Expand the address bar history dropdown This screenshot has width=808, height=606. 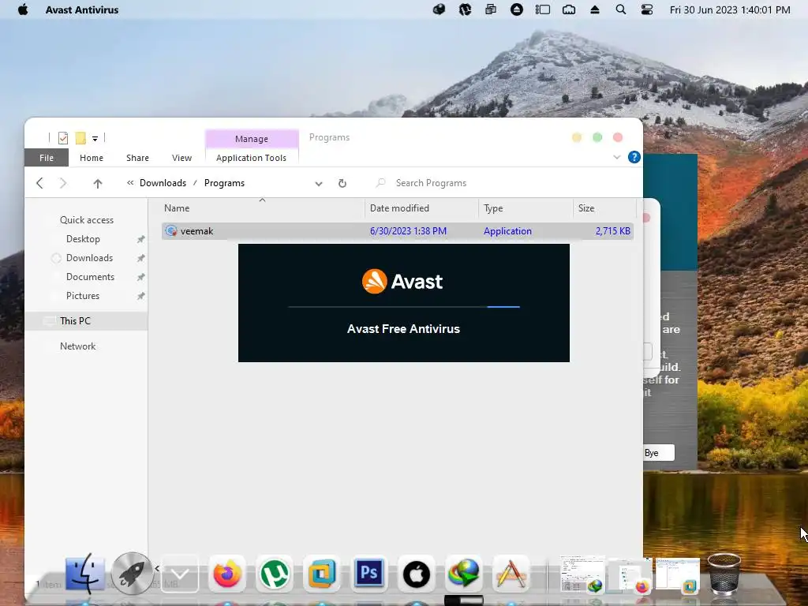[319, 183]
